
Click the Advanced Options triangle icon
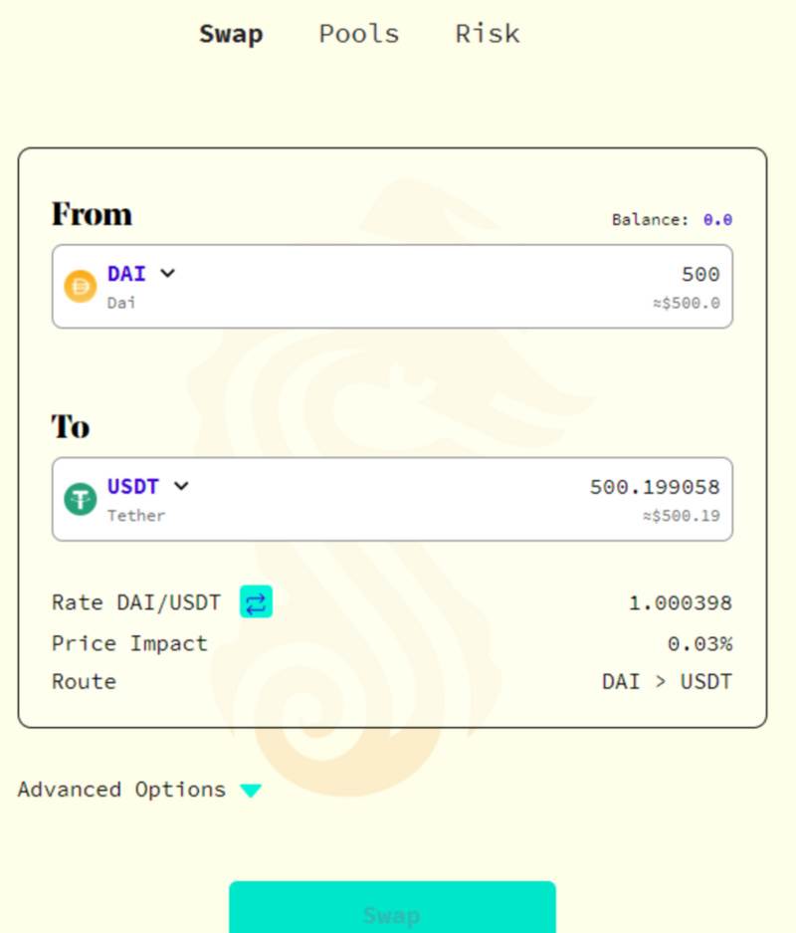(251, 791)
